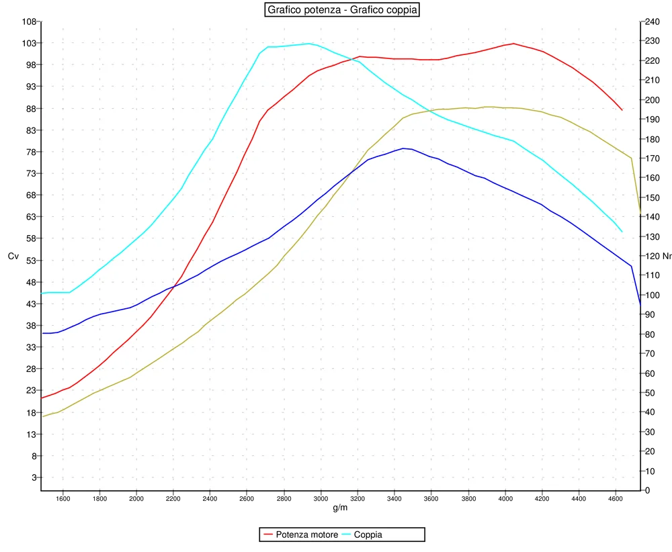The width and height of the screenshot is (672, 552).
Task: Click the red line swatch in the legend
Action: tap(268, 535)
